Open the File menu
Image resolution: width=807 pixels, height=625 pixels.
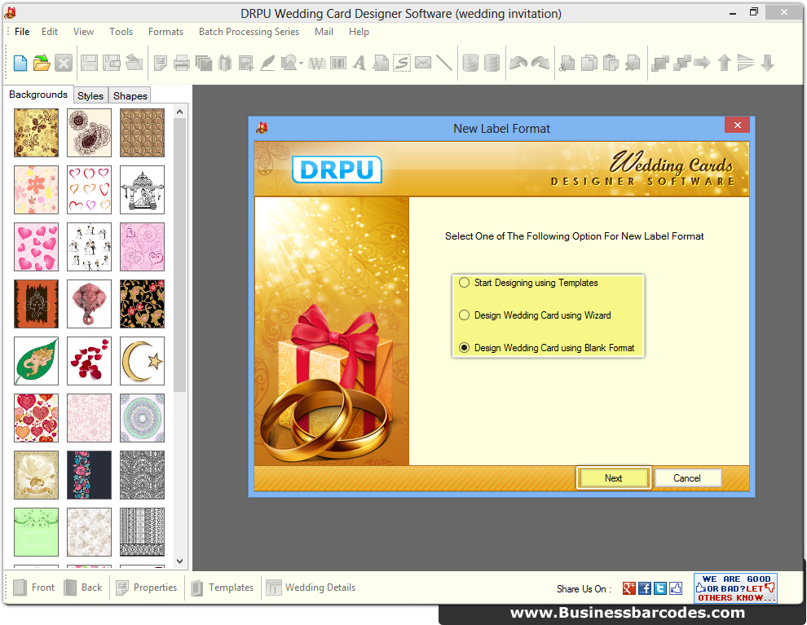pyautogui.click(x=22, y=32)
